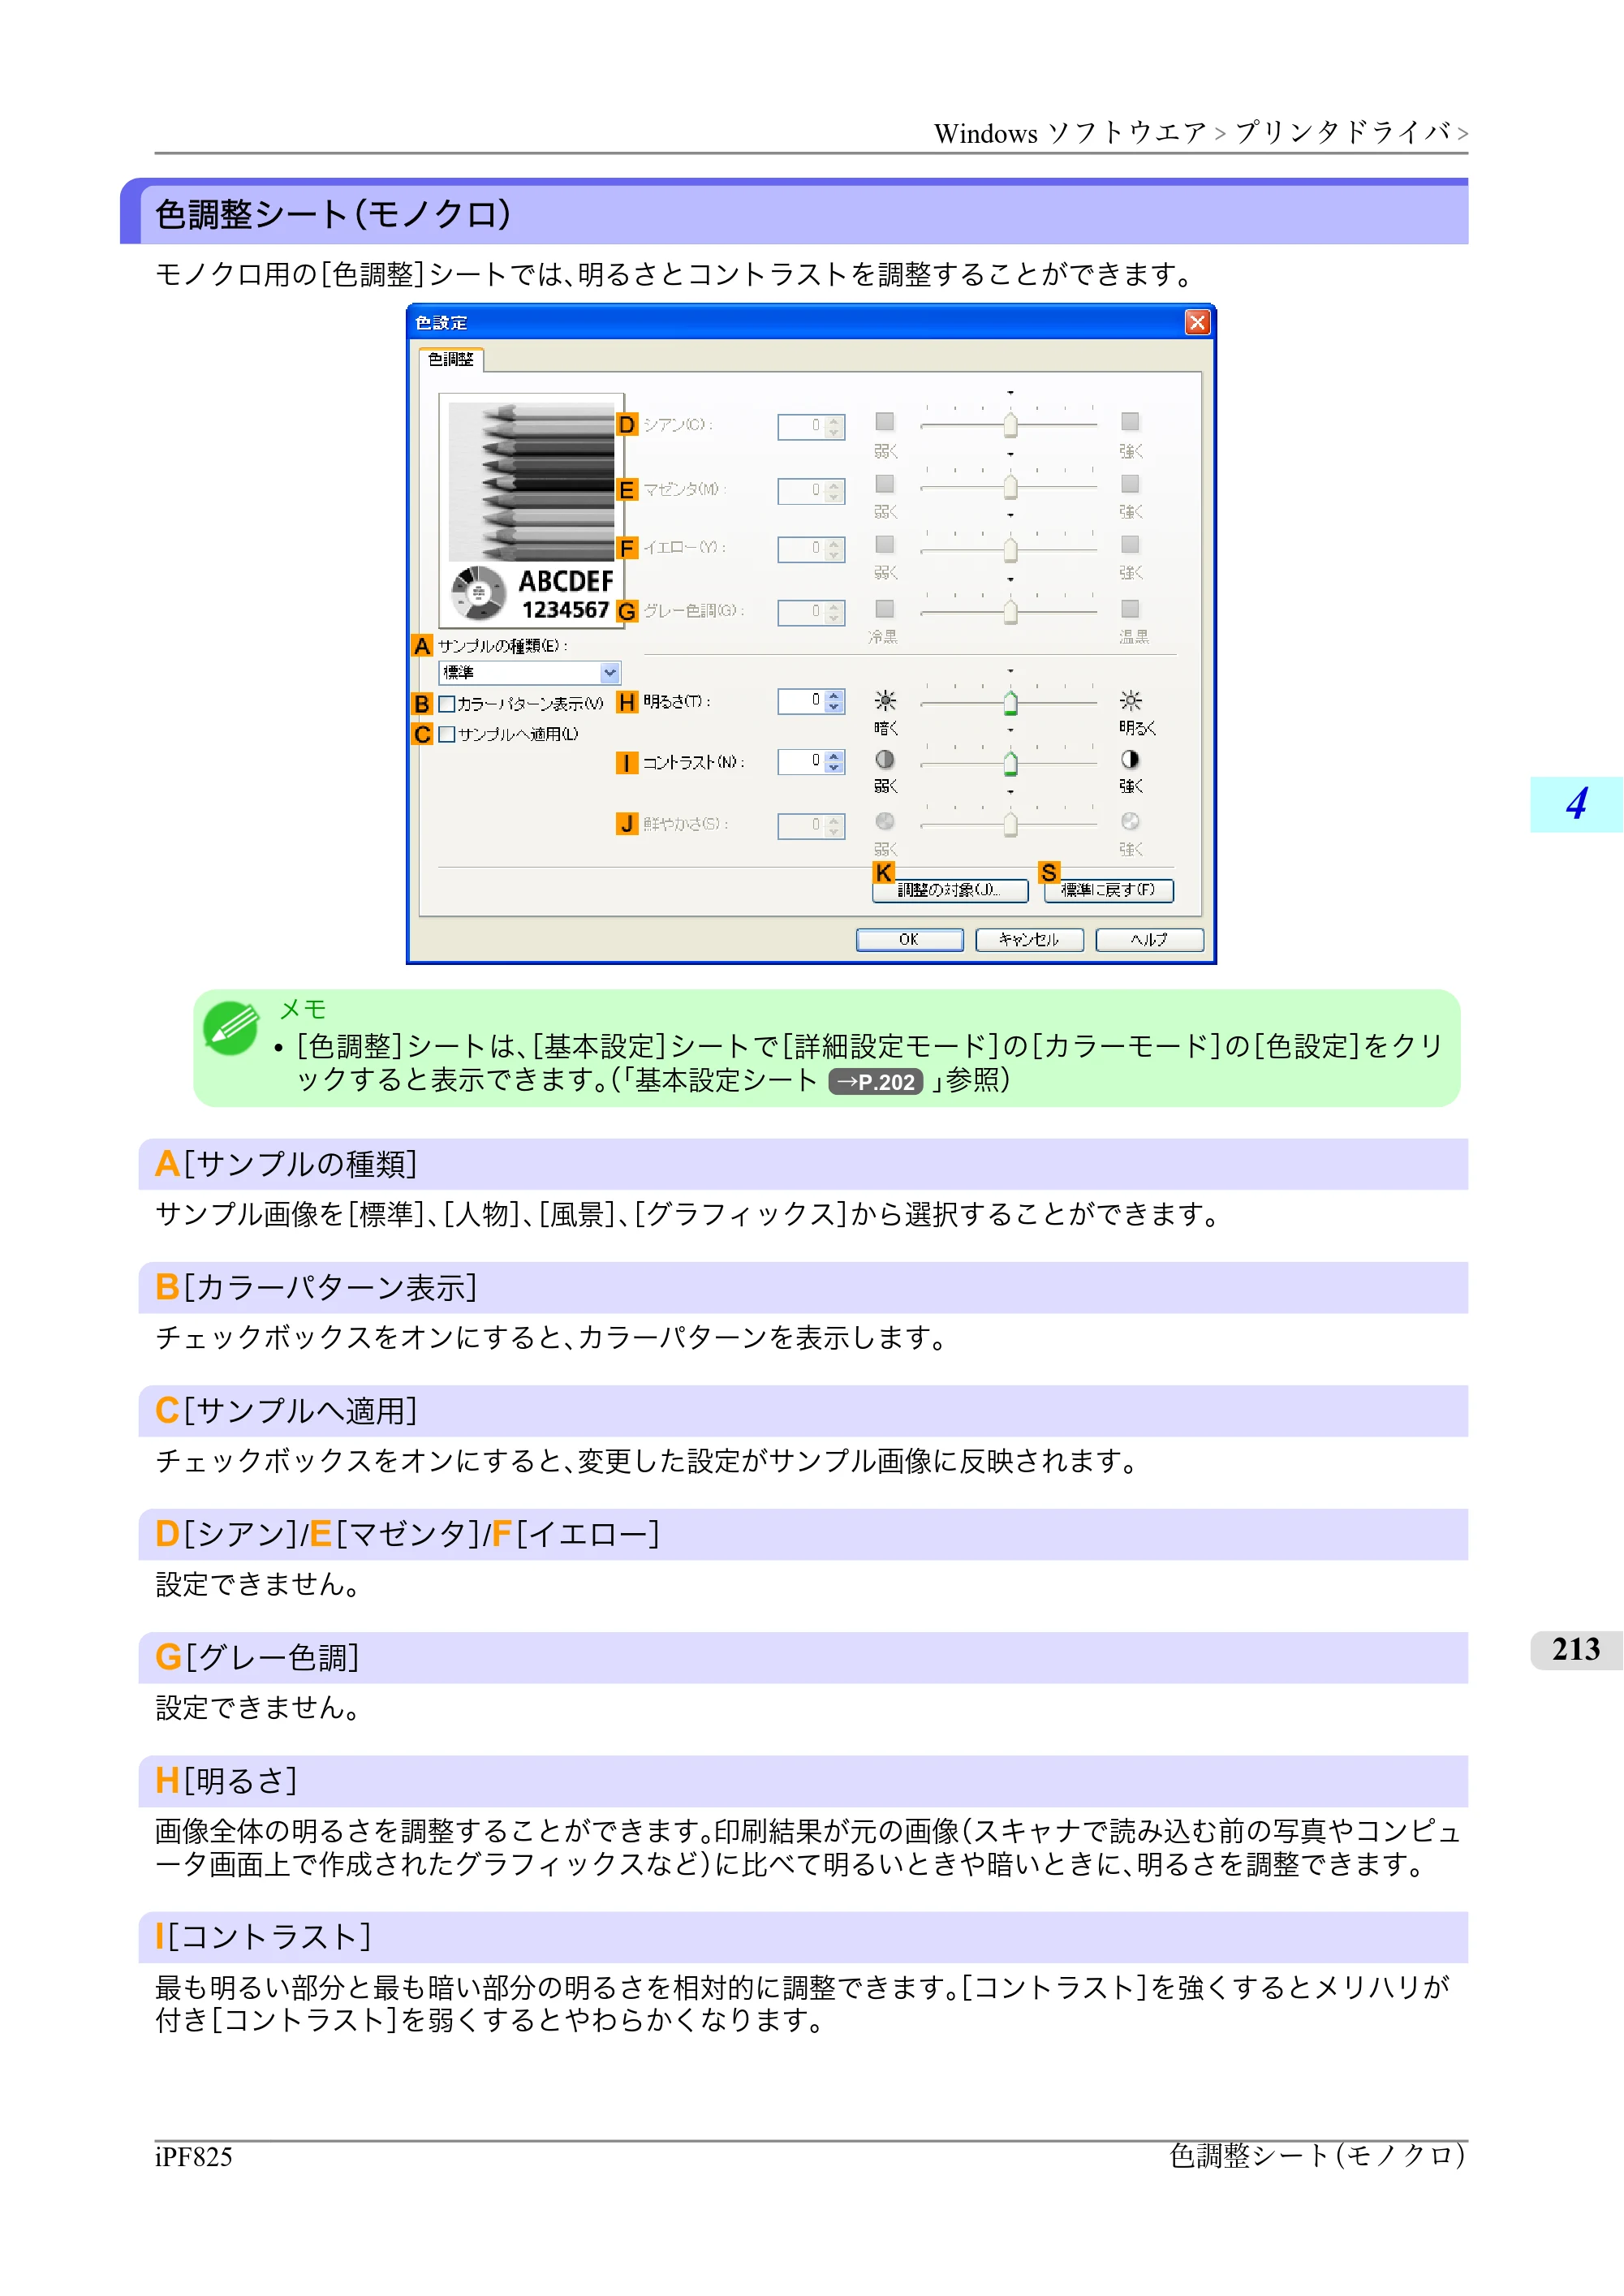Click the グレー色調 spinner arrows
This screenshot has height=2296, width=1624.
click(834, 613)
